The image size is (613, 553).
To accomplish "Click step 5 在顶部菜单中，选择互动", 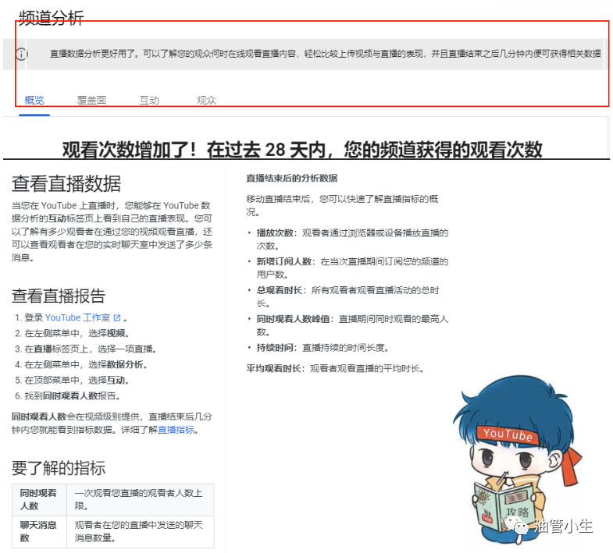I will pos(72,380).
